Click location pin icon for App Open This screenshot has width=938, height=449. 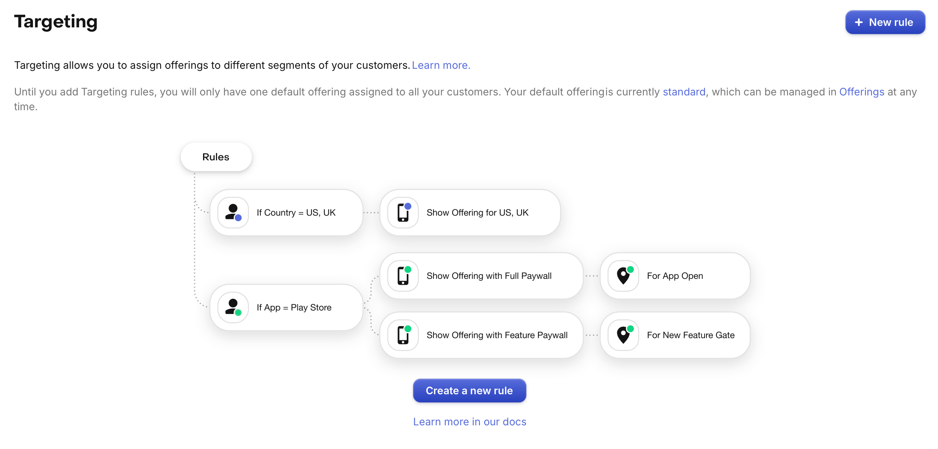pyautogui.click(x=624, y=276)
